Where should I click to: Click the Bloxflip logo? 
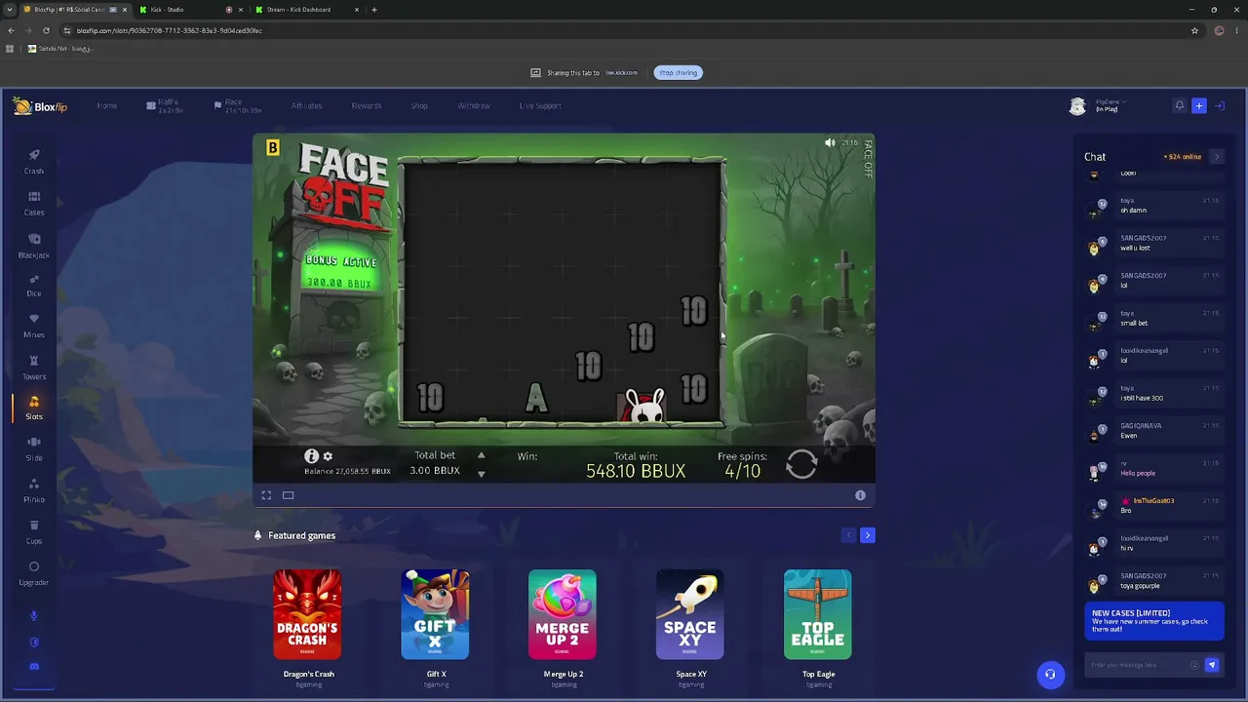40,106
